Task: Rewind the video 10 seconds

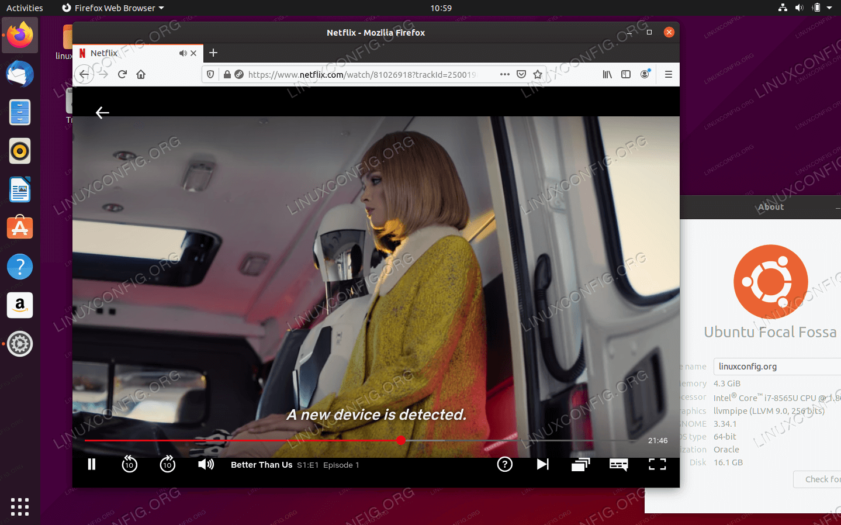Action: pyautogui.click(x=129, y=464)
